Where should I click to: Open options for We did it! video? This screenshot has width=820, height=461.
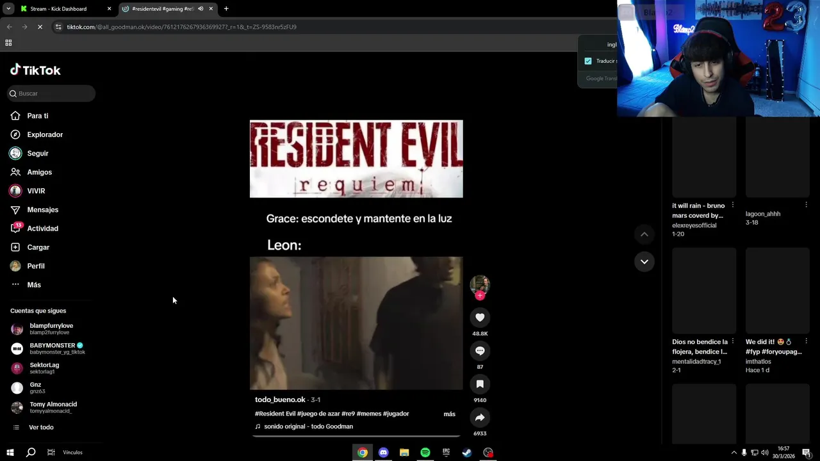806,341
